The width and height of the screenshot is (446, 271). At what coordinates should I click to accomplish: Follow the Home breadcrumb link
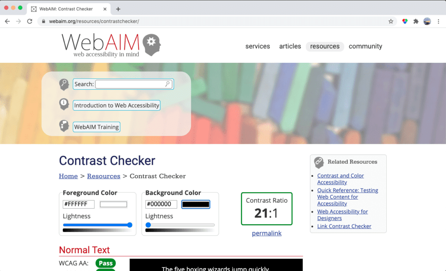tap(68, 176)
